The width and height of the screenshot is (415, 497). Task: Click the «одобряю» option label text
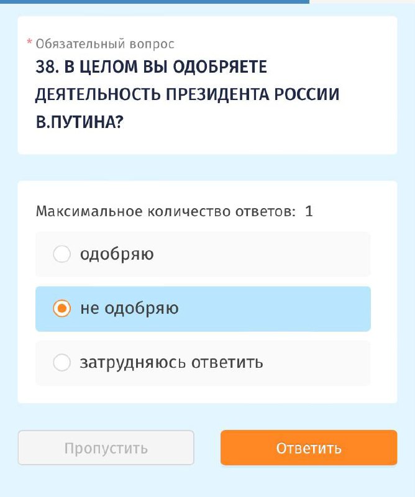117,255
